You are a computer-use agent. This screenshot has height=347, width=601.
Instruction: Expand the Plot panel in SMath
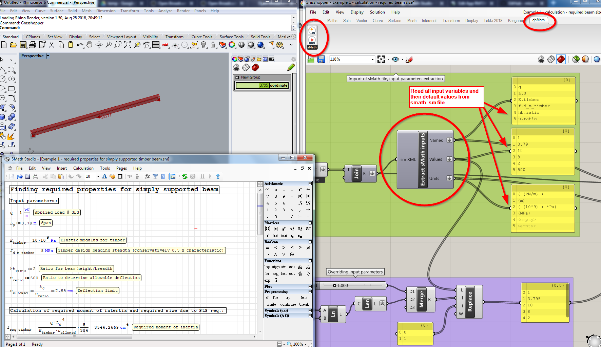click(x=310, y=286)
